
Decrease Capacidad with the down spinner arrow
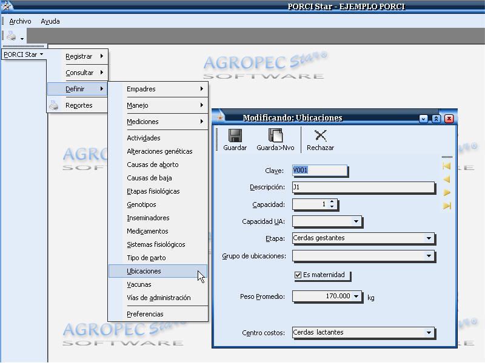[332, 206]
